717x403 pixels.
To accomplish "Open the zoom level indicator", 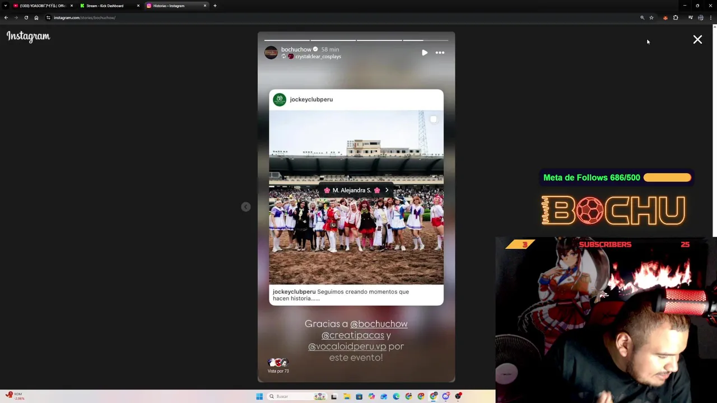I will pyautogui.click(x=642, y=18).
